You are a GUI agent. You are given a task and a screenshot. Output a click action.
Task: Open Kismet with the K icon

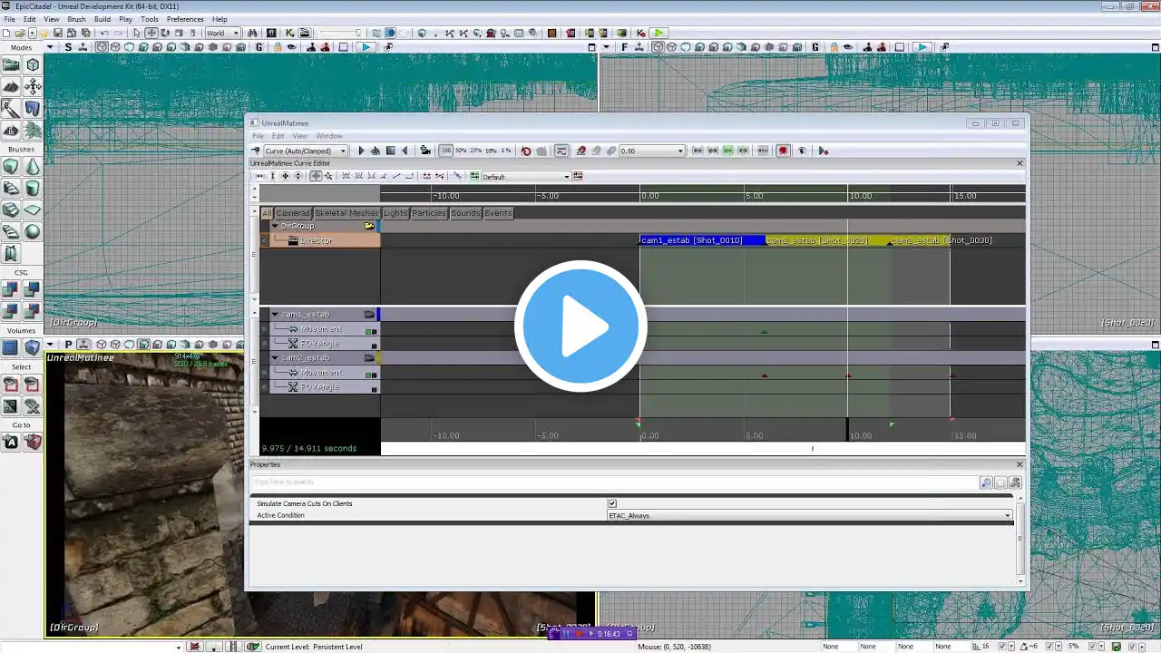[x=290, y=34]
